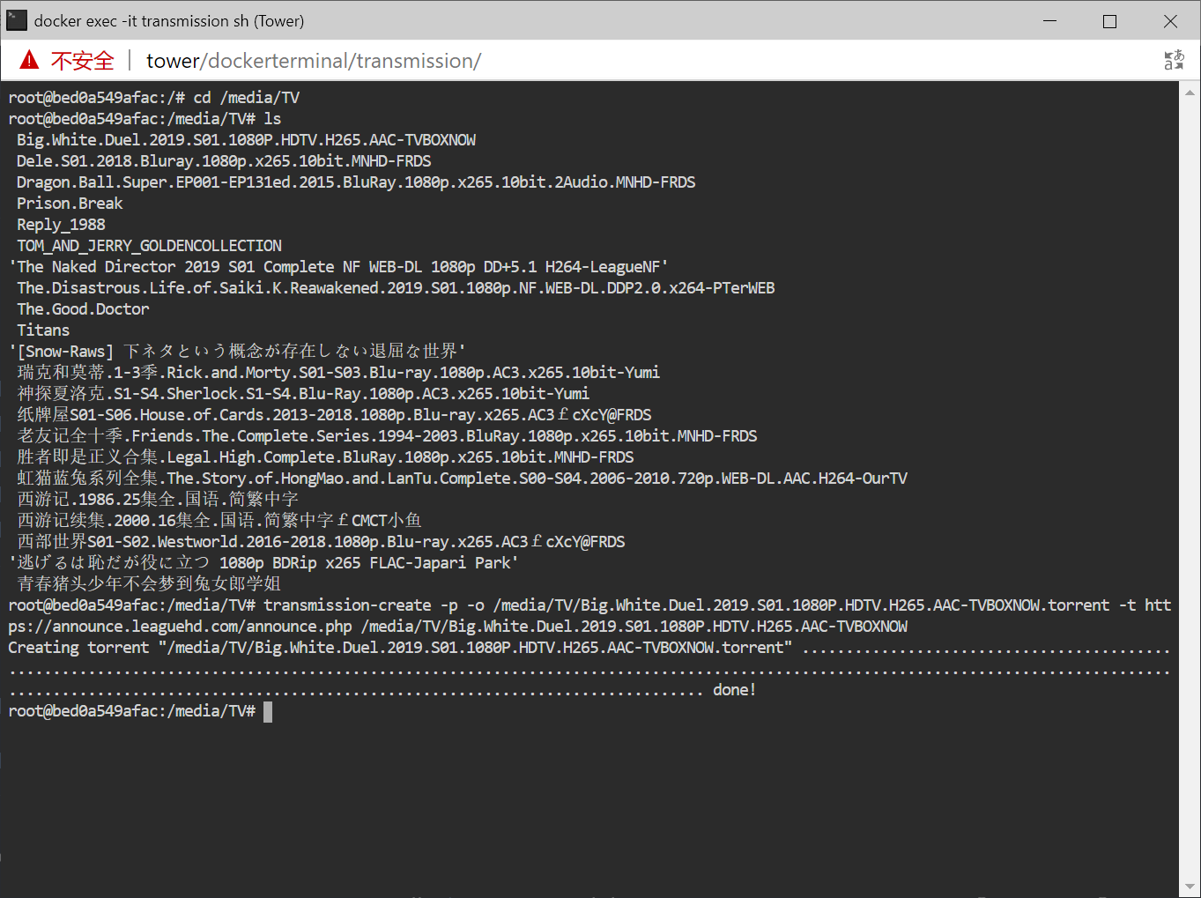
Task: Click the Sherlock.S1-S4 entry
Action: (303, 394)
